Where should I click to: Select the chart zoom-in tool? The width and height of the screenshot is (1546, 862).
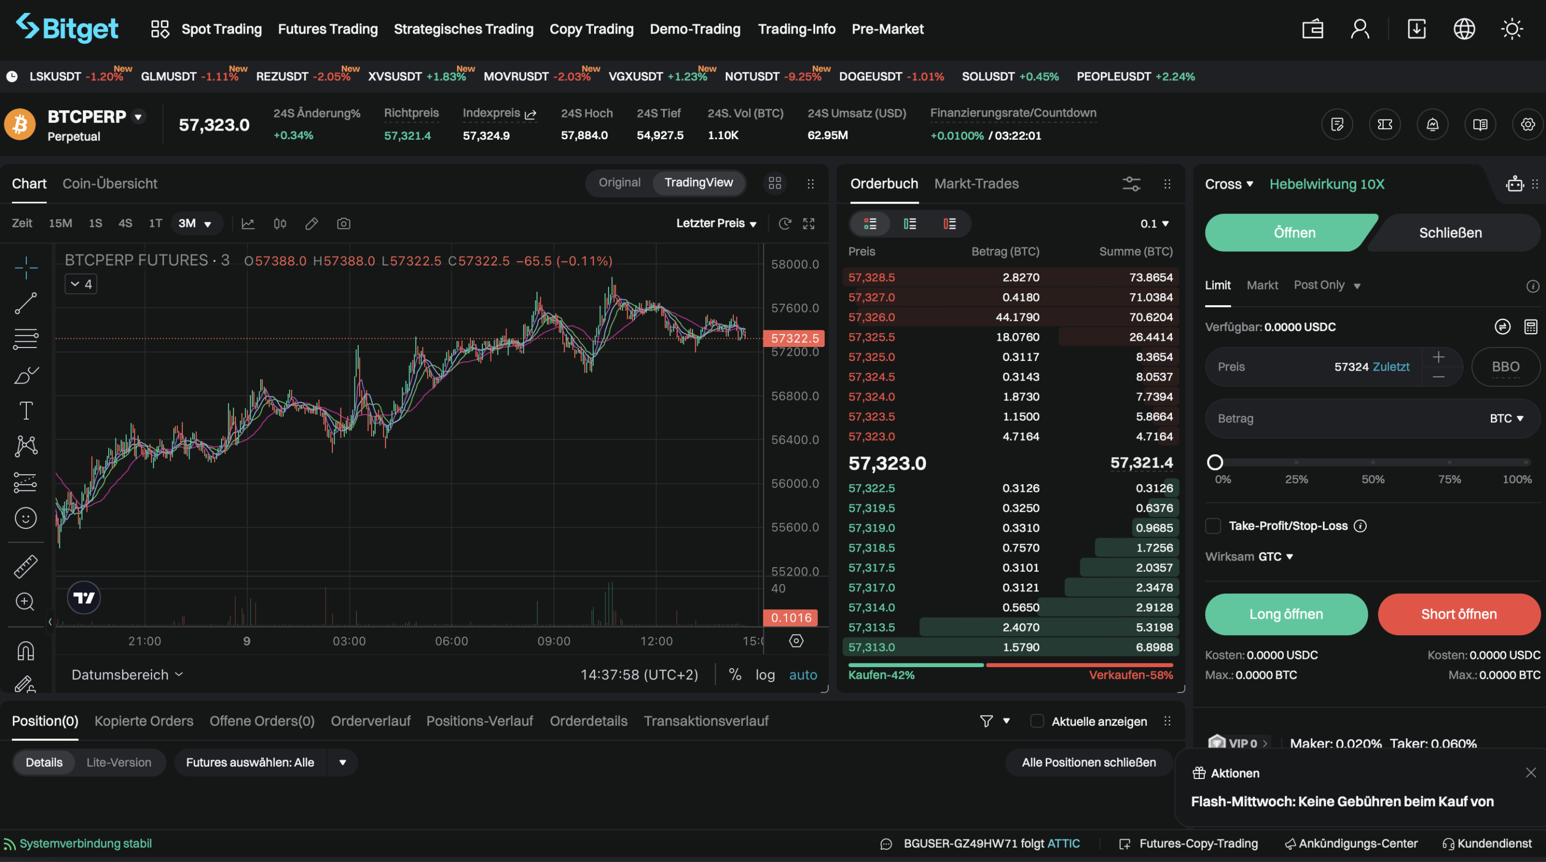(25, 602)
